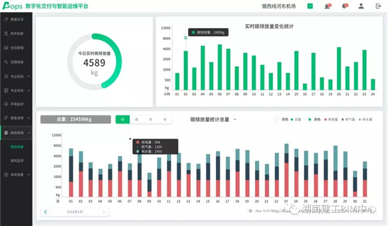The image size is (389, 226).
Task: Switch to the 周 (week) tab
Action: tap(136, 119)
